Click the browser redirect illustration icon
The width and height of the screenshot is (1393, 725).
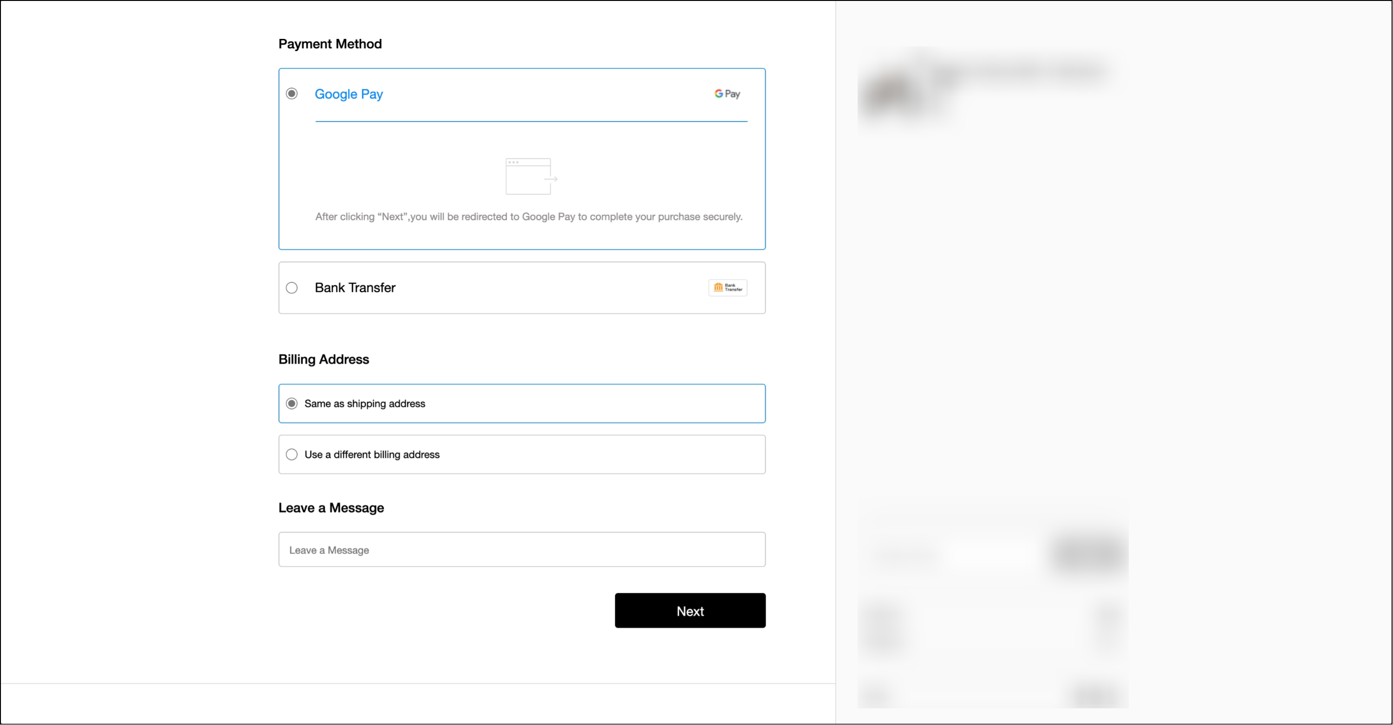[530, 176]
